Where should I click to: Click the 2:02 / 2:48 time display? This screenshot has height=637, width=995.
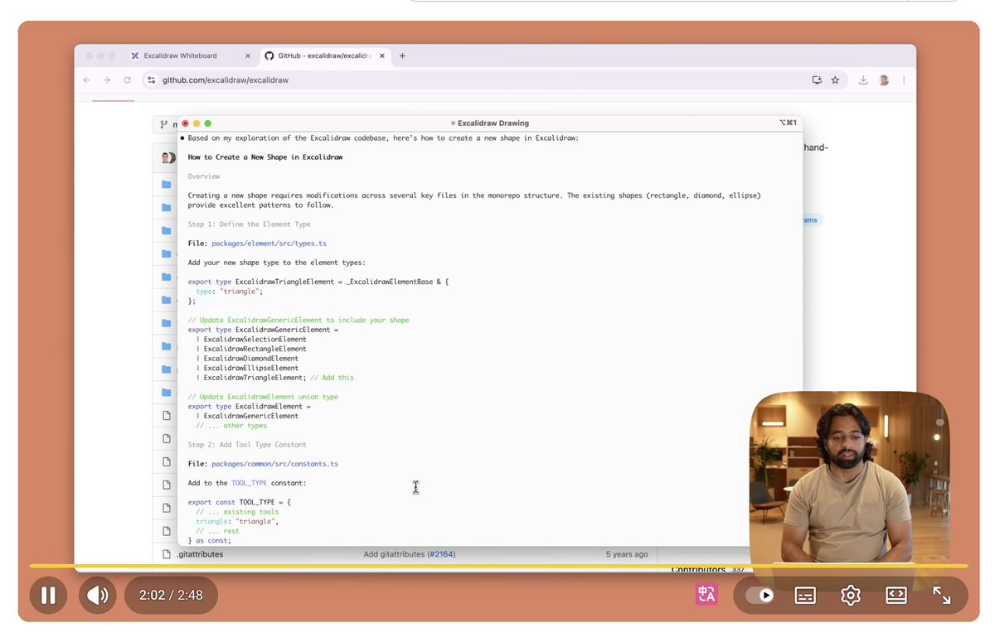pos(171,595)
